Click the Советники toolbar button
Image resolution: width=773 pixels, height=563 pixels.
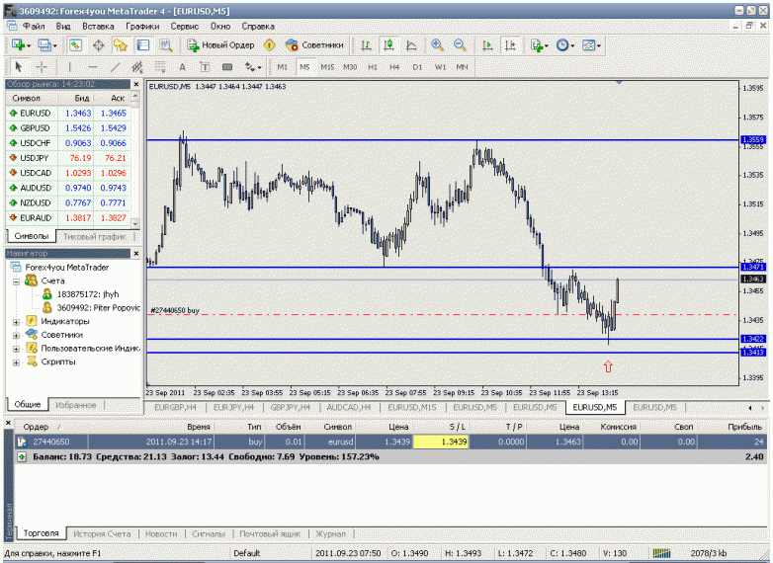click(x=314, y=45)
